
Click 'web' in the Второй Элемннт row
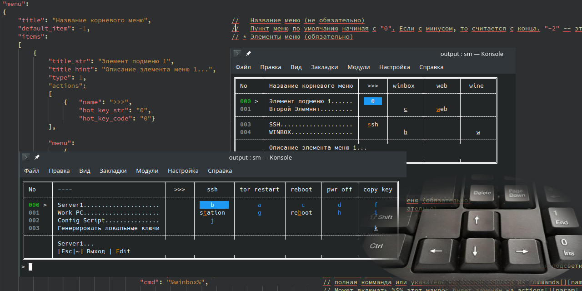[442, 109]
